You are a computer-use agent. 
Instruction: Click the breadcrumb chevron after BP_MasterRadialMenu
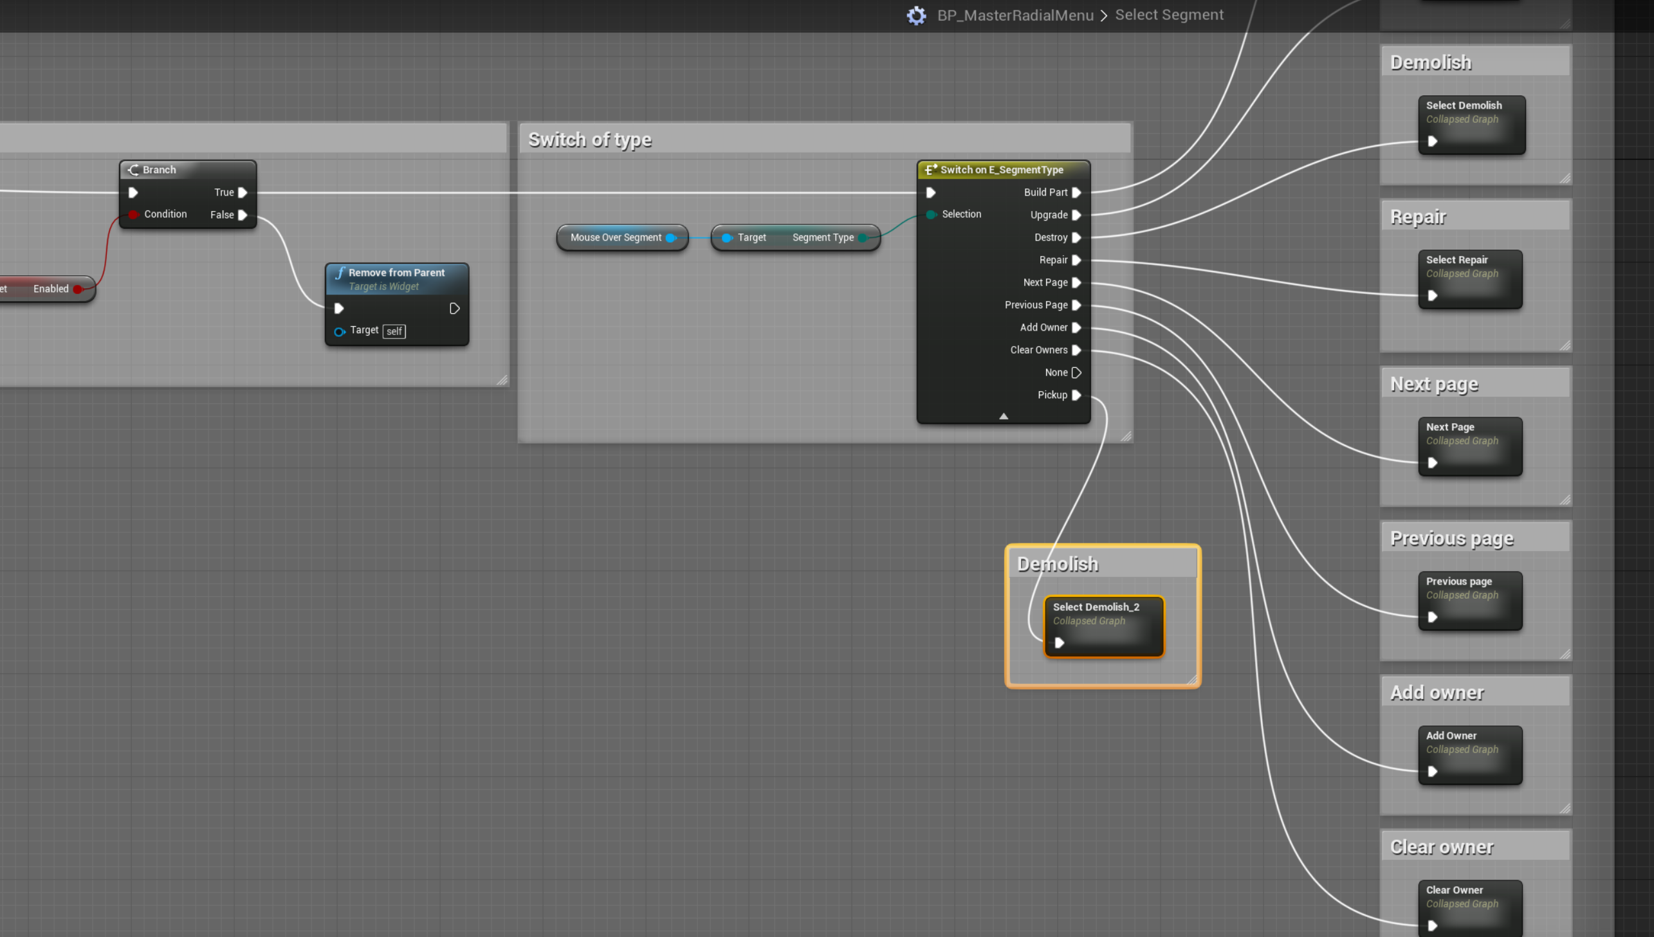[x=1104, y=15]
